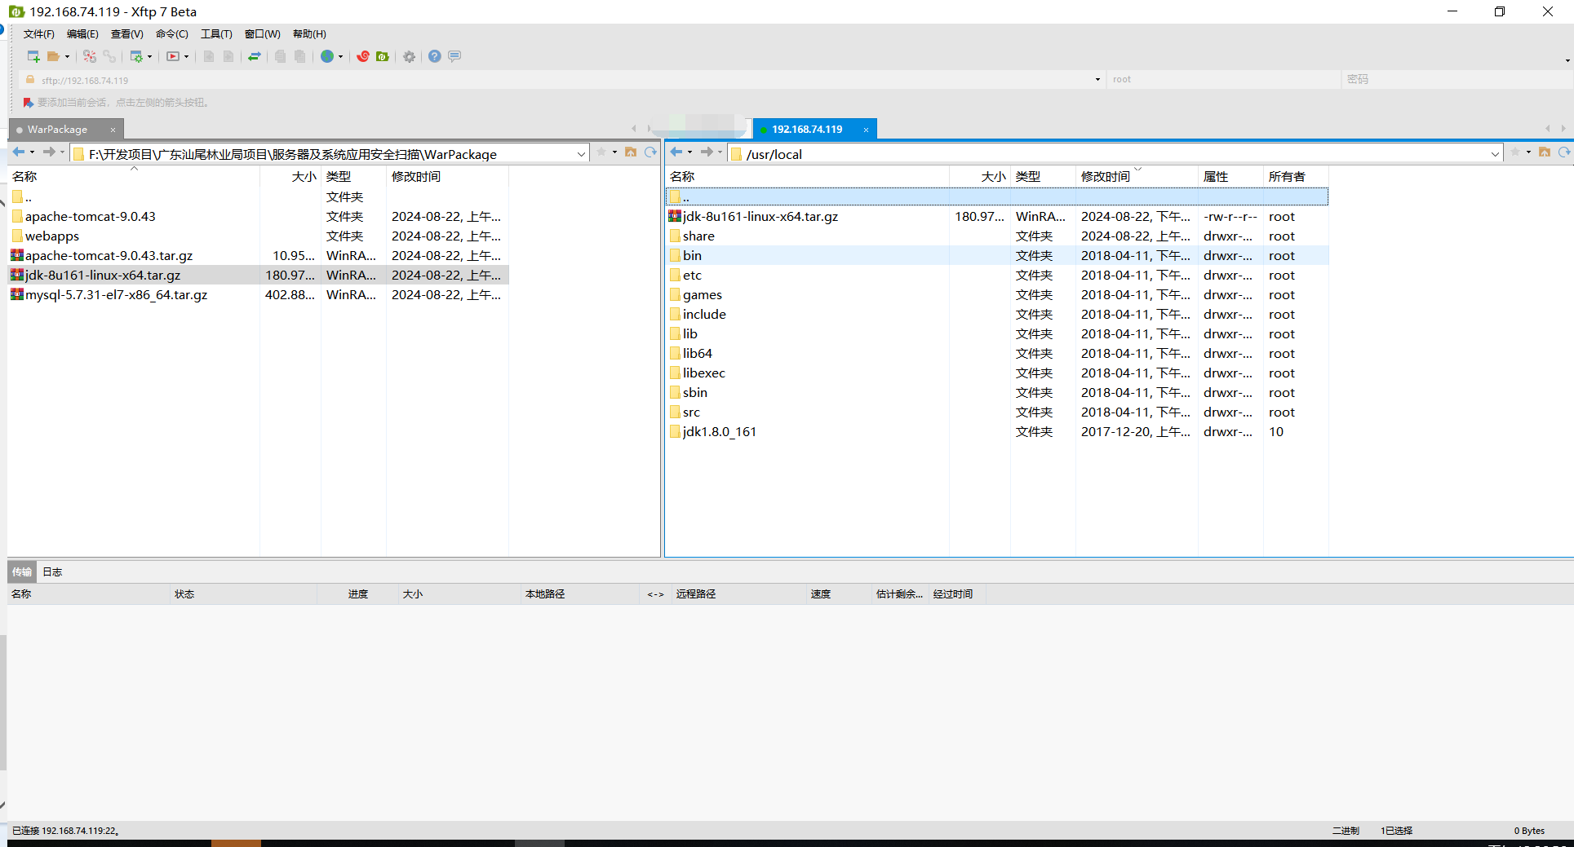1574x847 pixels.
Task: Refresh the remote pane
Action: (x=1564, y=152)
